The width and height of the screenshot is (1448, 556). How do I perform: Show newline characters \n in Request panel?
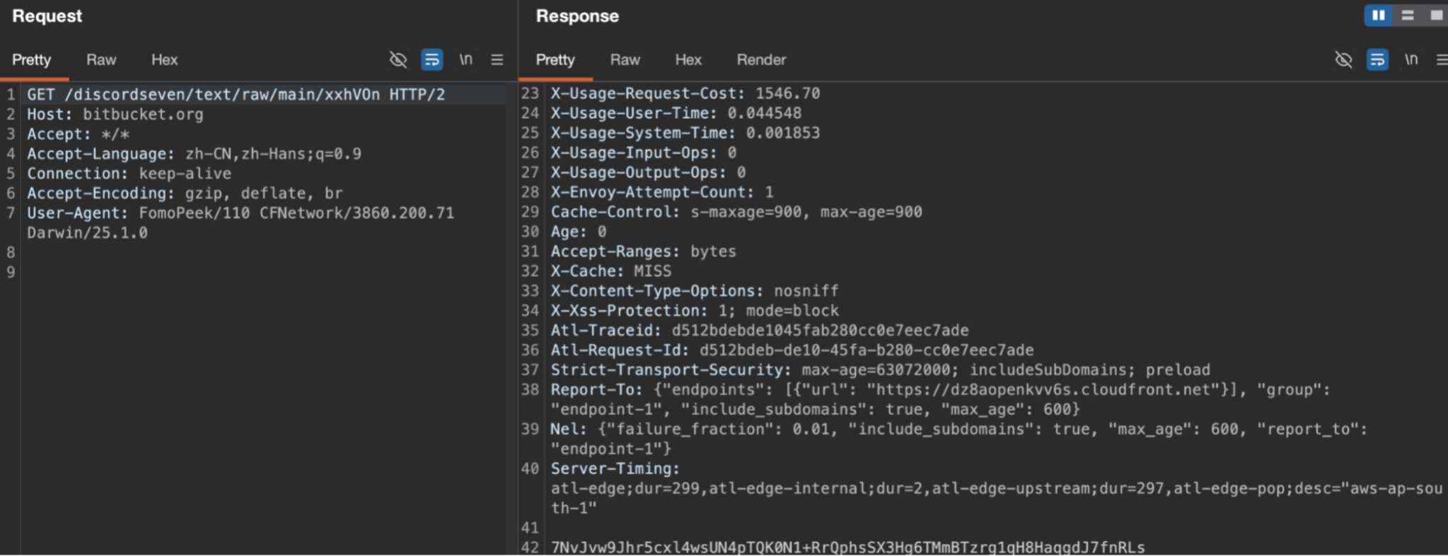pyautogui.click(x=465, y=59)
